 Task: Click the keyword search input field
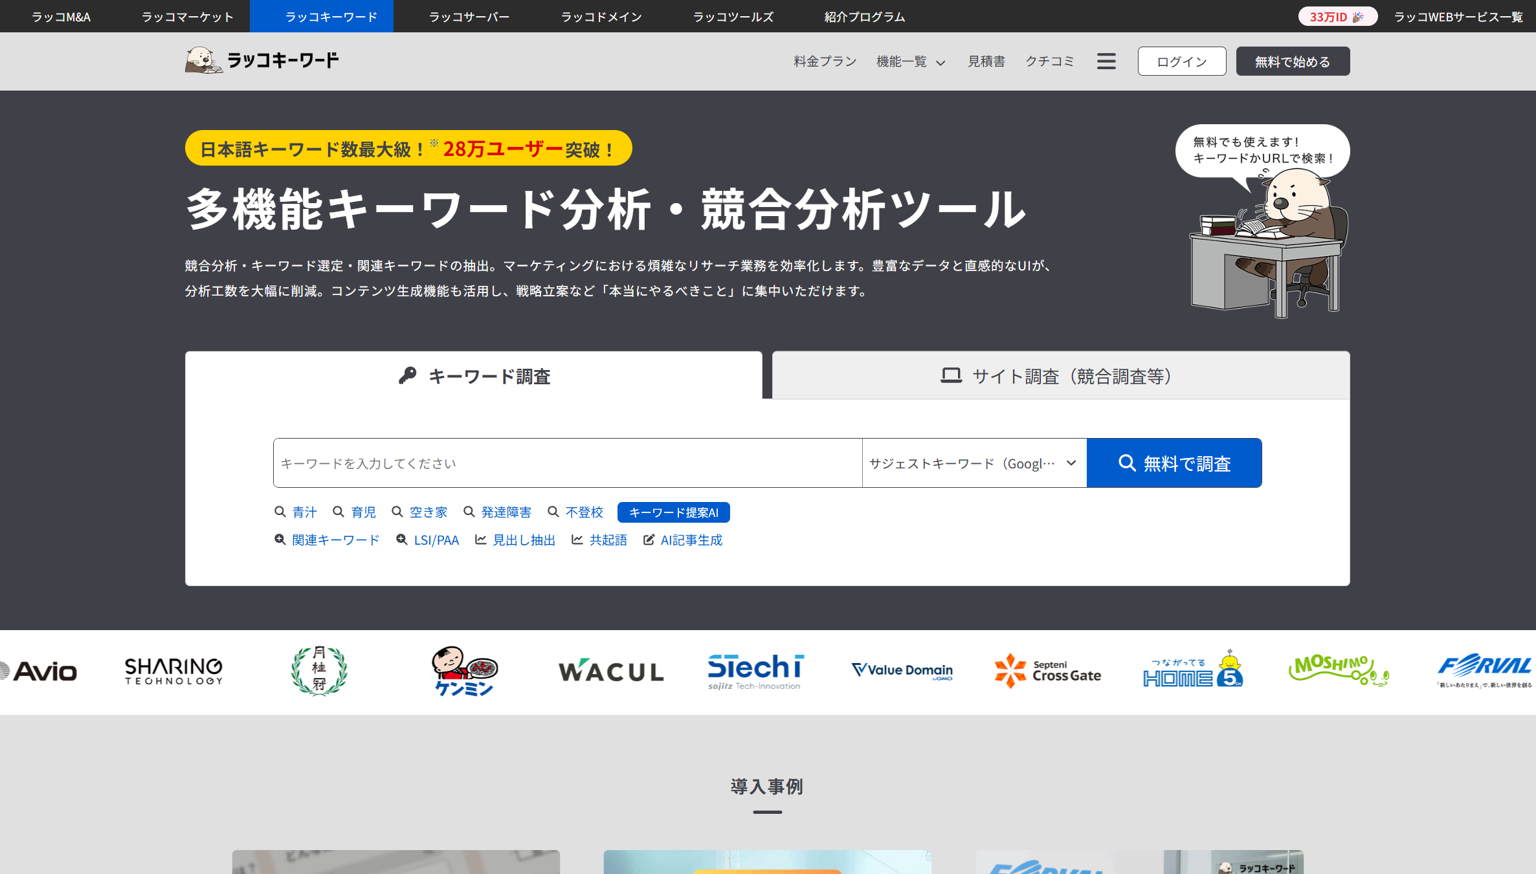pyautogui.click(x=566, y=463)
